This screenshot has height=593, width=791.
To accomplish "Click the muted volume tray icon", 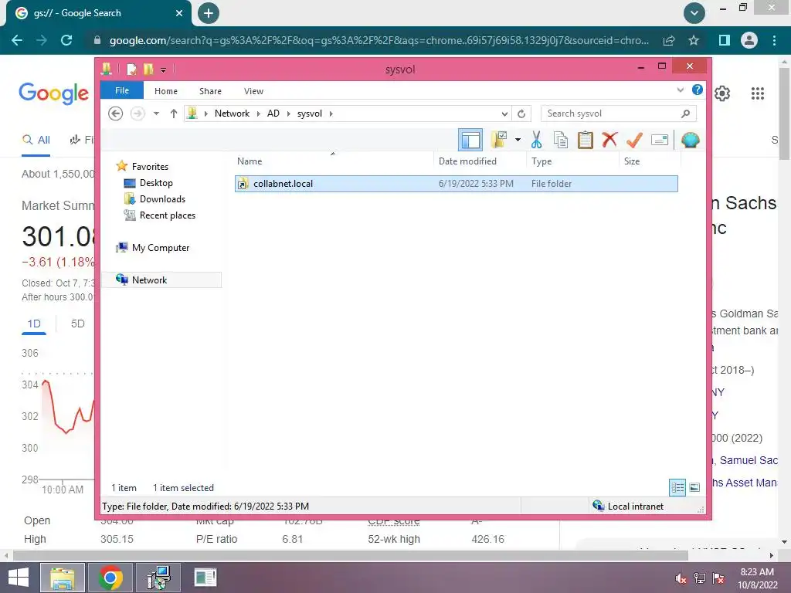I will tap(681, 578).
